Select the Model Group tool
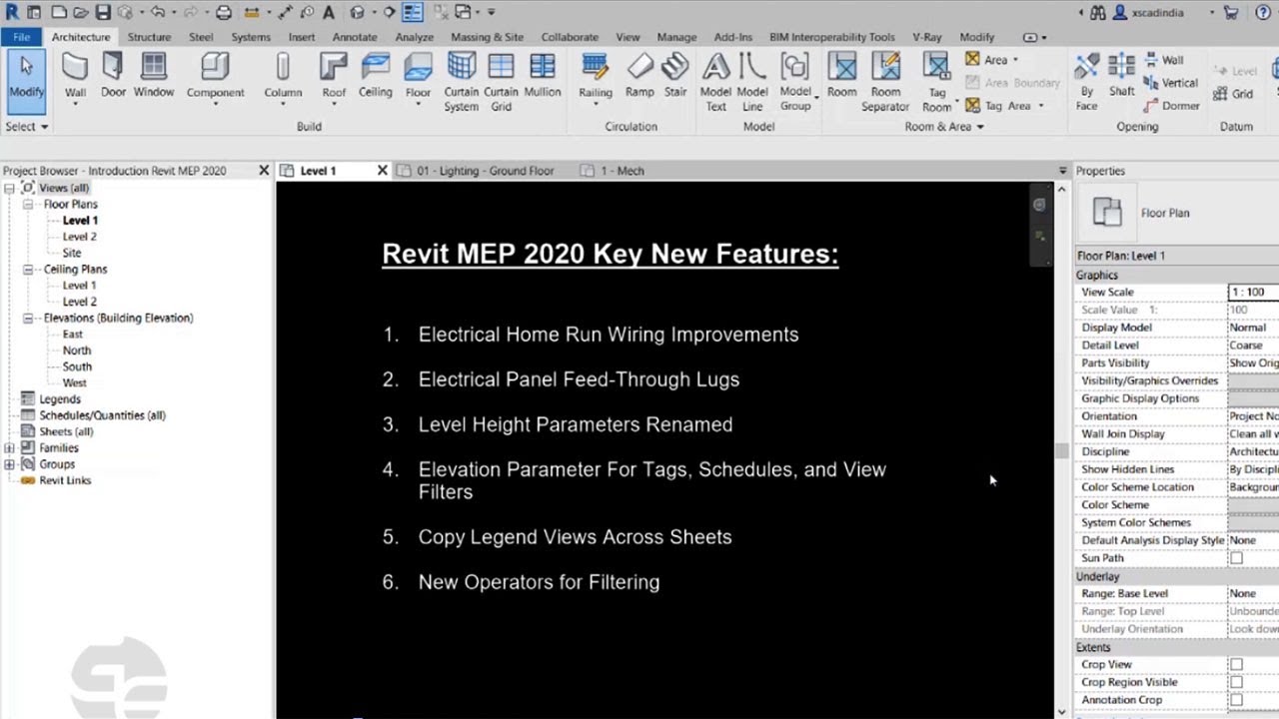This screenshot has width=1279, height=719. tap(795, 82)
